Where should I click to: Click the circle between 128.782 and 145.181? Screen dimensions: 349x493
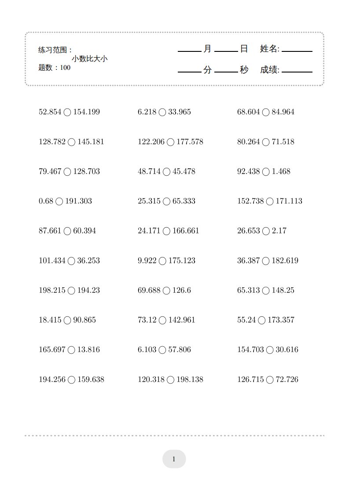[x=72, y=142]
